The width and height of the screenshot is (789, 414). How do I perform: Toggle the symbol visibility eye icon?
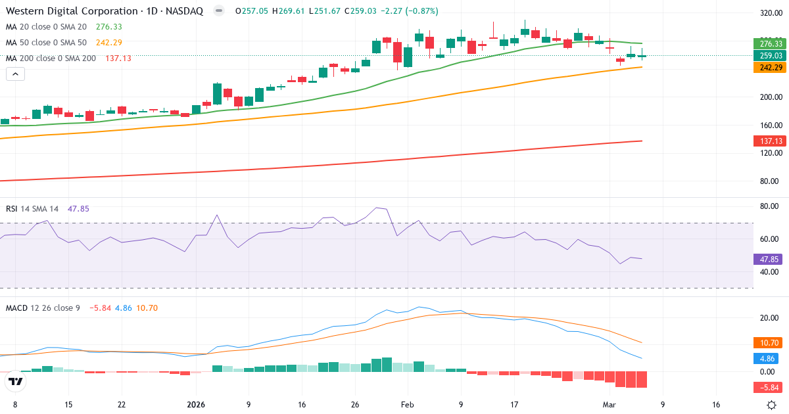(217, 11)
